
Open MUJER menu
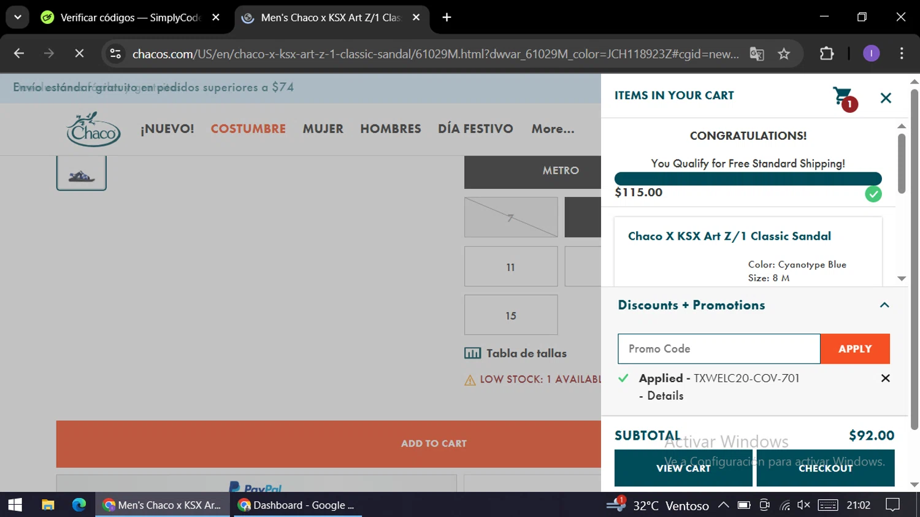tap(323, 129)
